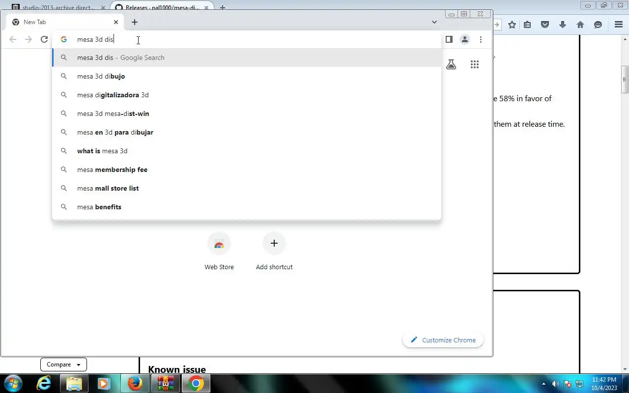The image size is (629, 393).
Task: Open Chrome profile avatar icon
Action: coord(464,39)
